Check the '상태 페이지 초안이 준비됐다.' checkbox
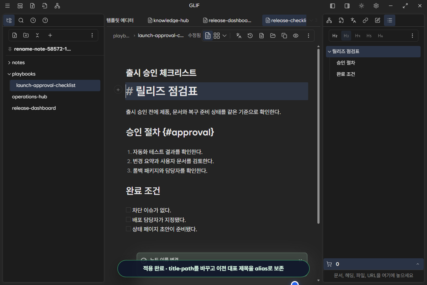This screenshot has height=285, width=427. click(128, 229)
